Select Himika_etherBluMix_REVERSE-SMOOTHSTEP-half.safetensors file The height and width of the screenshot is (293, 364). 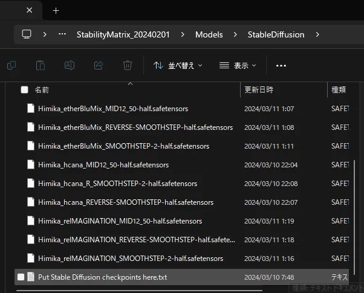tap(135, 127)
